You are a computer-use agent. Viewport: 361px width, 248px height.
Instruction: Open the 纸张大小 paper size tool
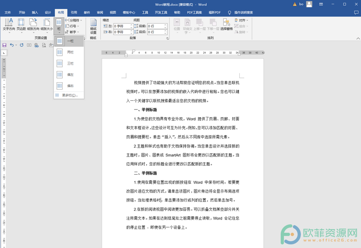pos(47,25)
